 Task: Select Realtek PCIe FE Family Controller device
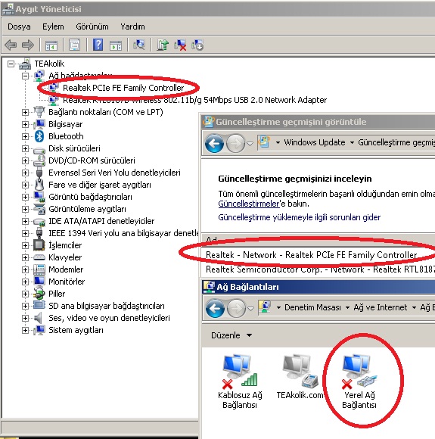(123, 88)
